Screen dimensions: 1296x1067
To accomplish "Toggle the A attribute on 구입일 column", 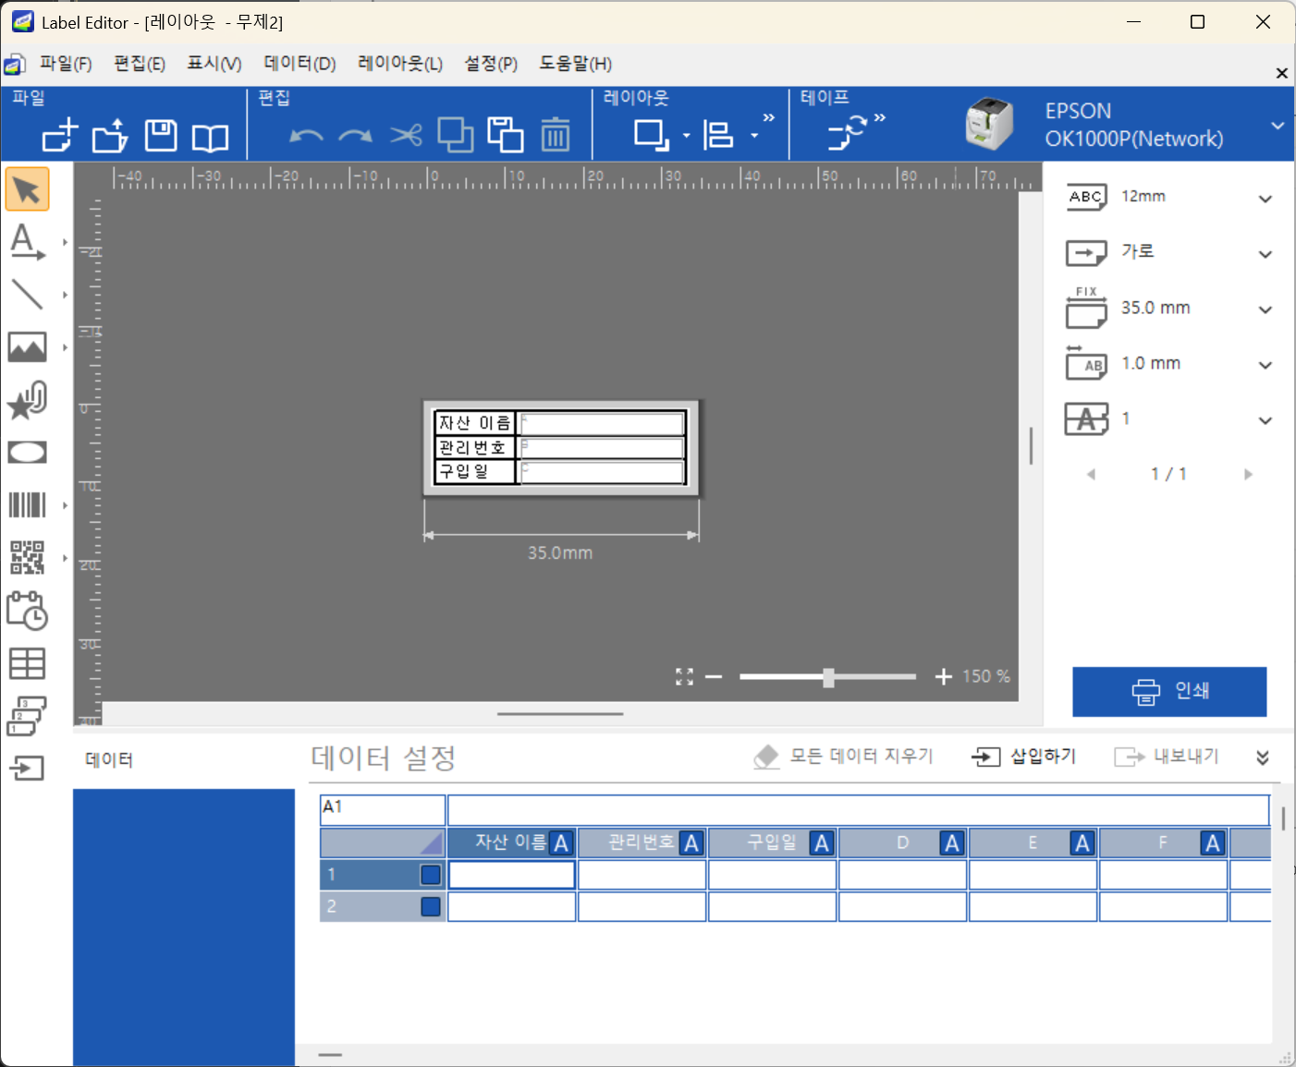I will click(x=822, y=843).
